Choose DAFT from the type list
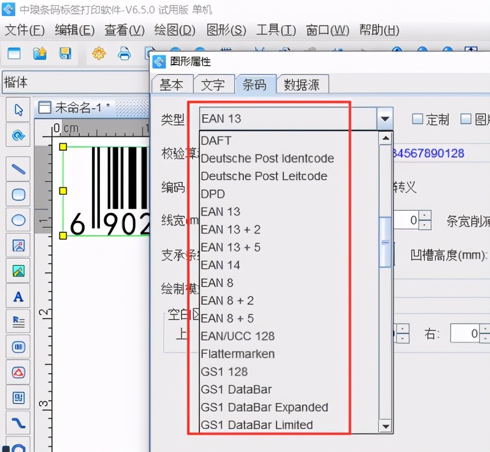The image size is (490, 452). point(289,140)
